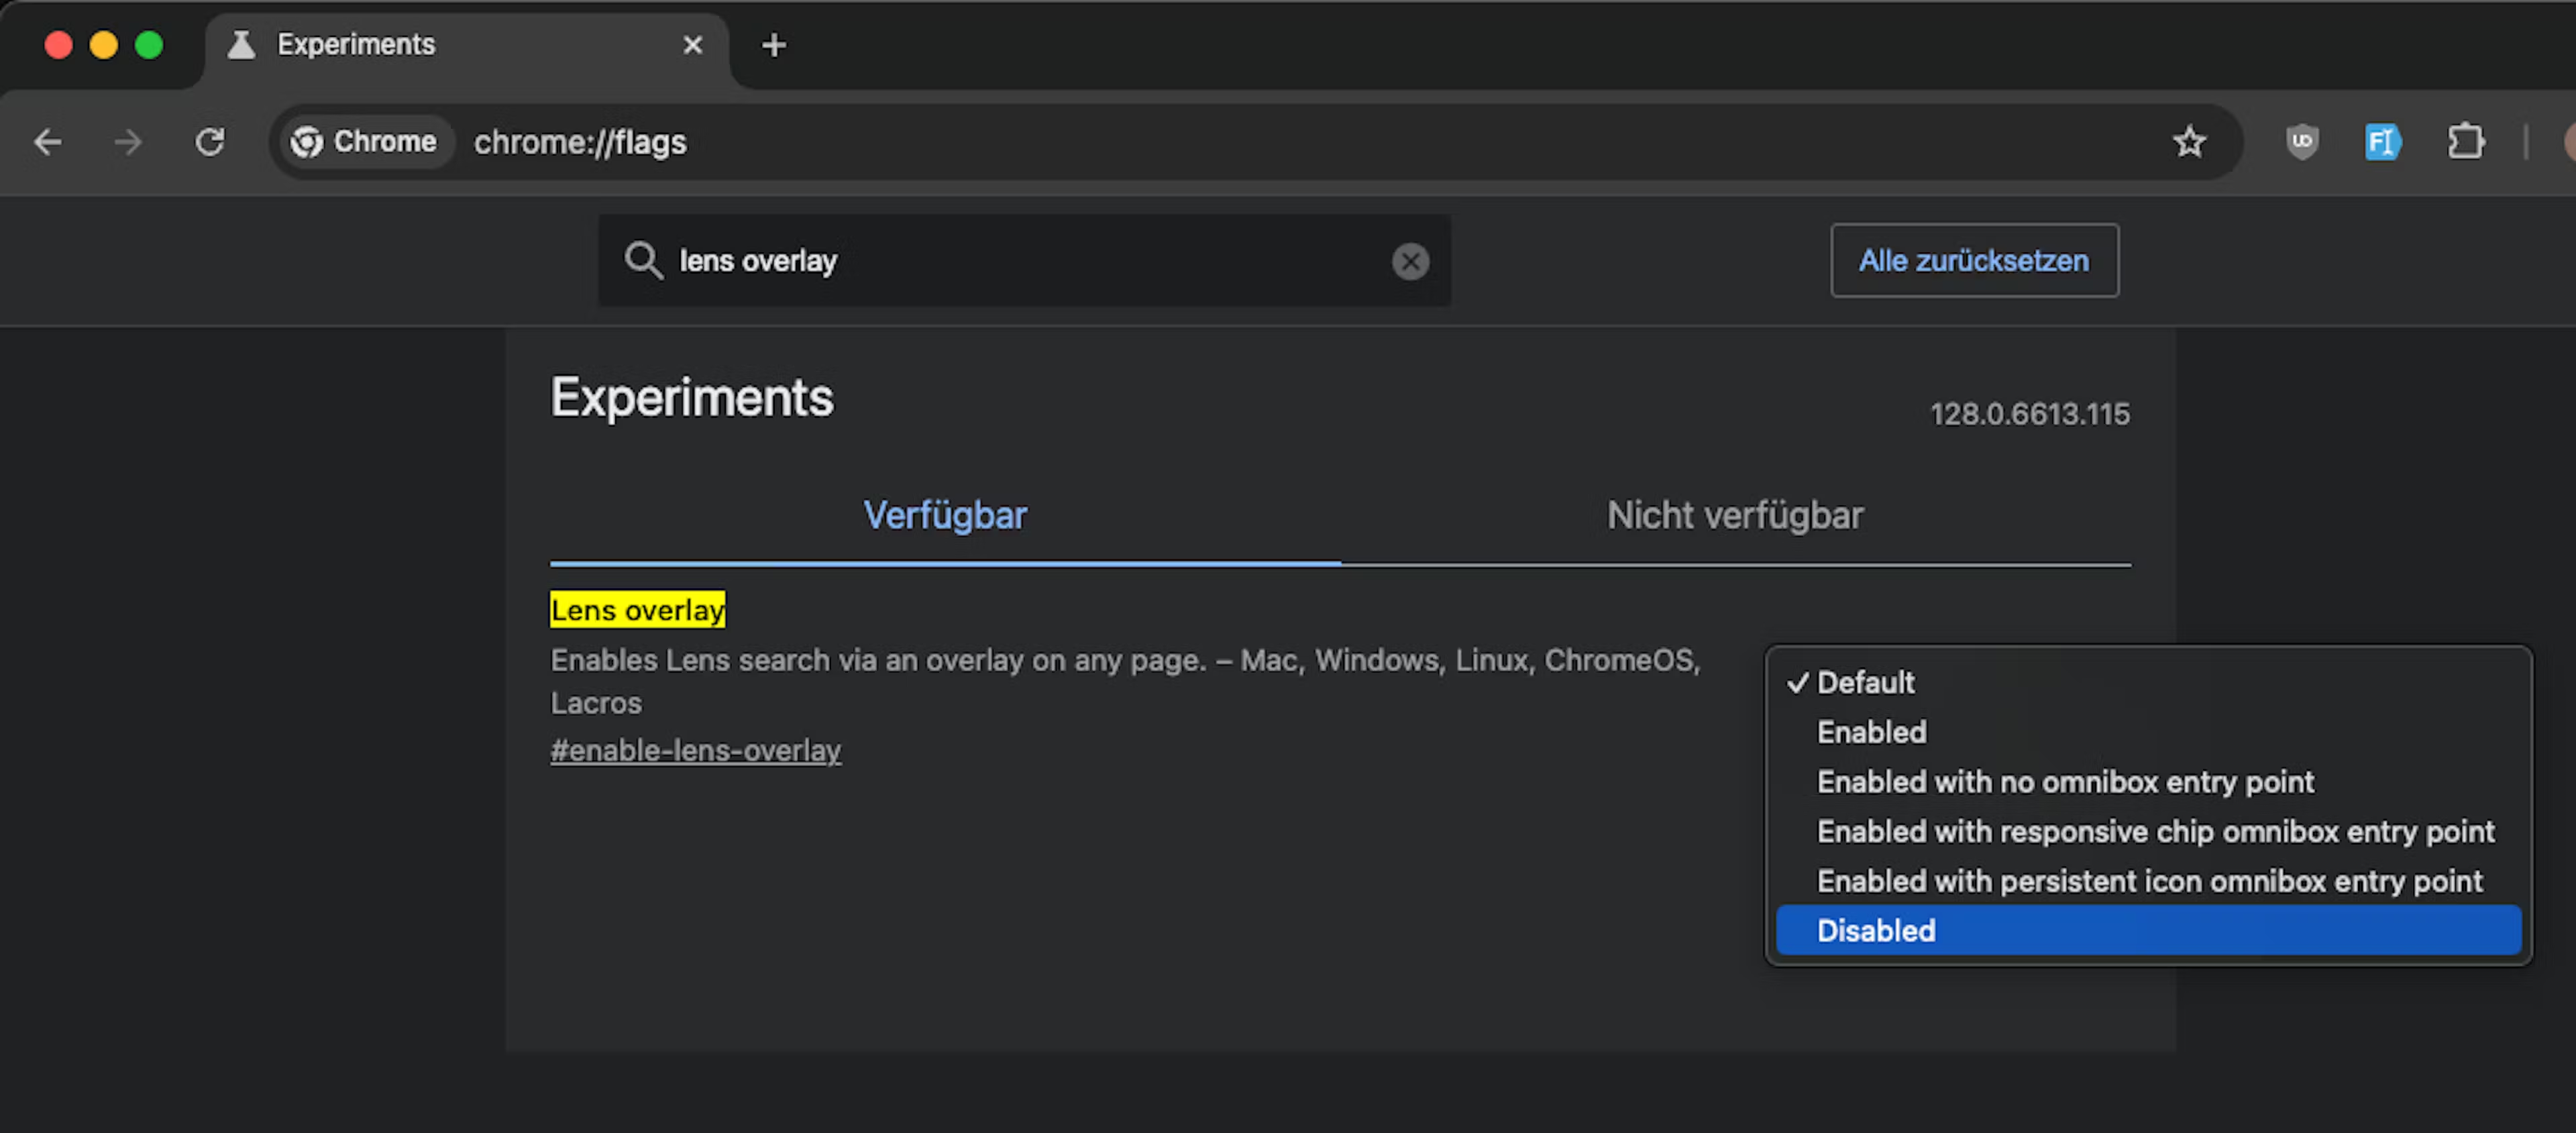Select the Default option
The height and width of the screenshot is (1133, 2576).
[1865, 682]
